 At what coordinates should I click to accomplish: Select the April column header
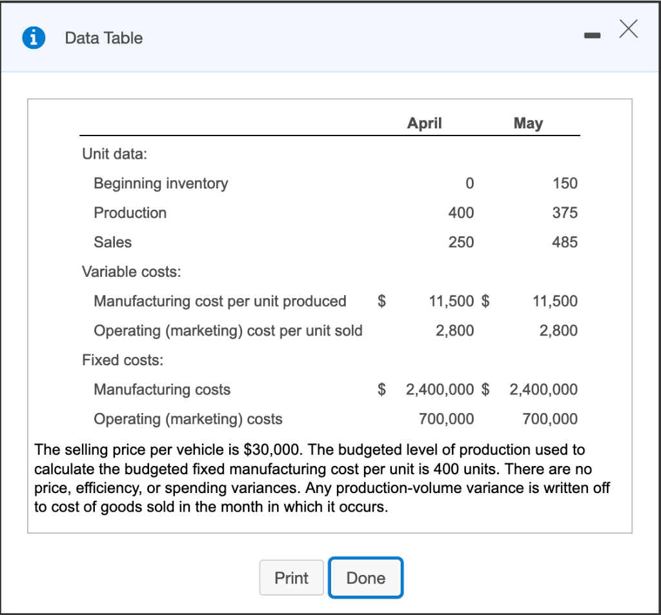pos(424,123)
